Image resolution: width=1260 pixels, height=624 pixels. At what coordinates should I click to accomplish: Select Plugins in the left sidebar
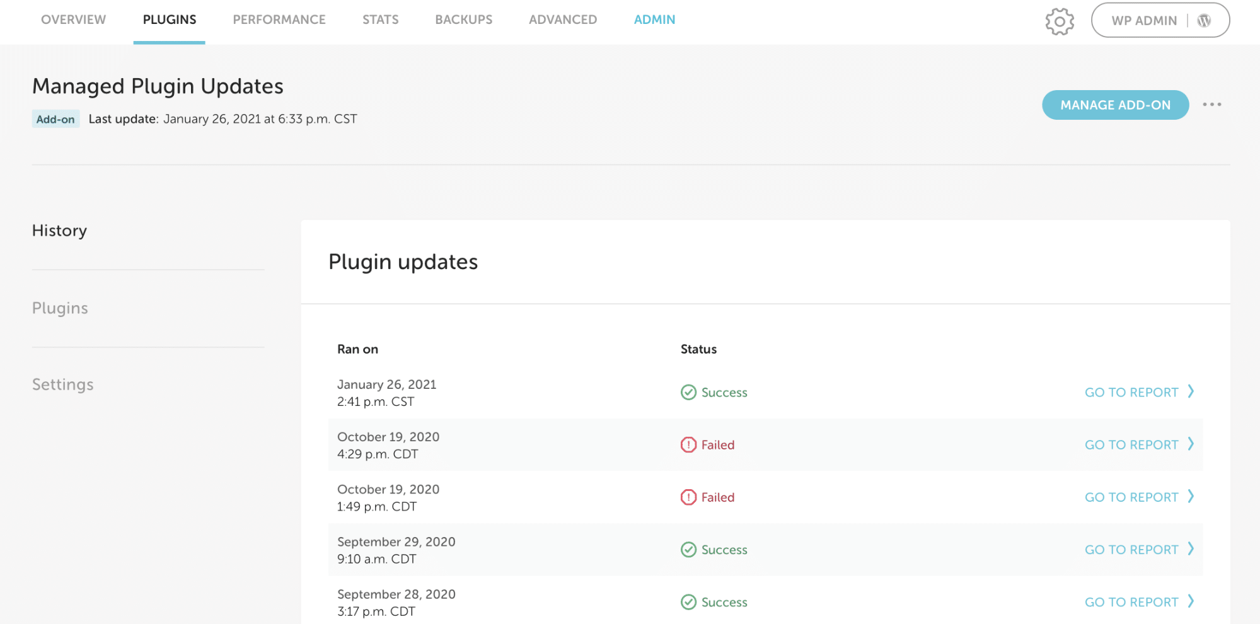click(60, 308)
